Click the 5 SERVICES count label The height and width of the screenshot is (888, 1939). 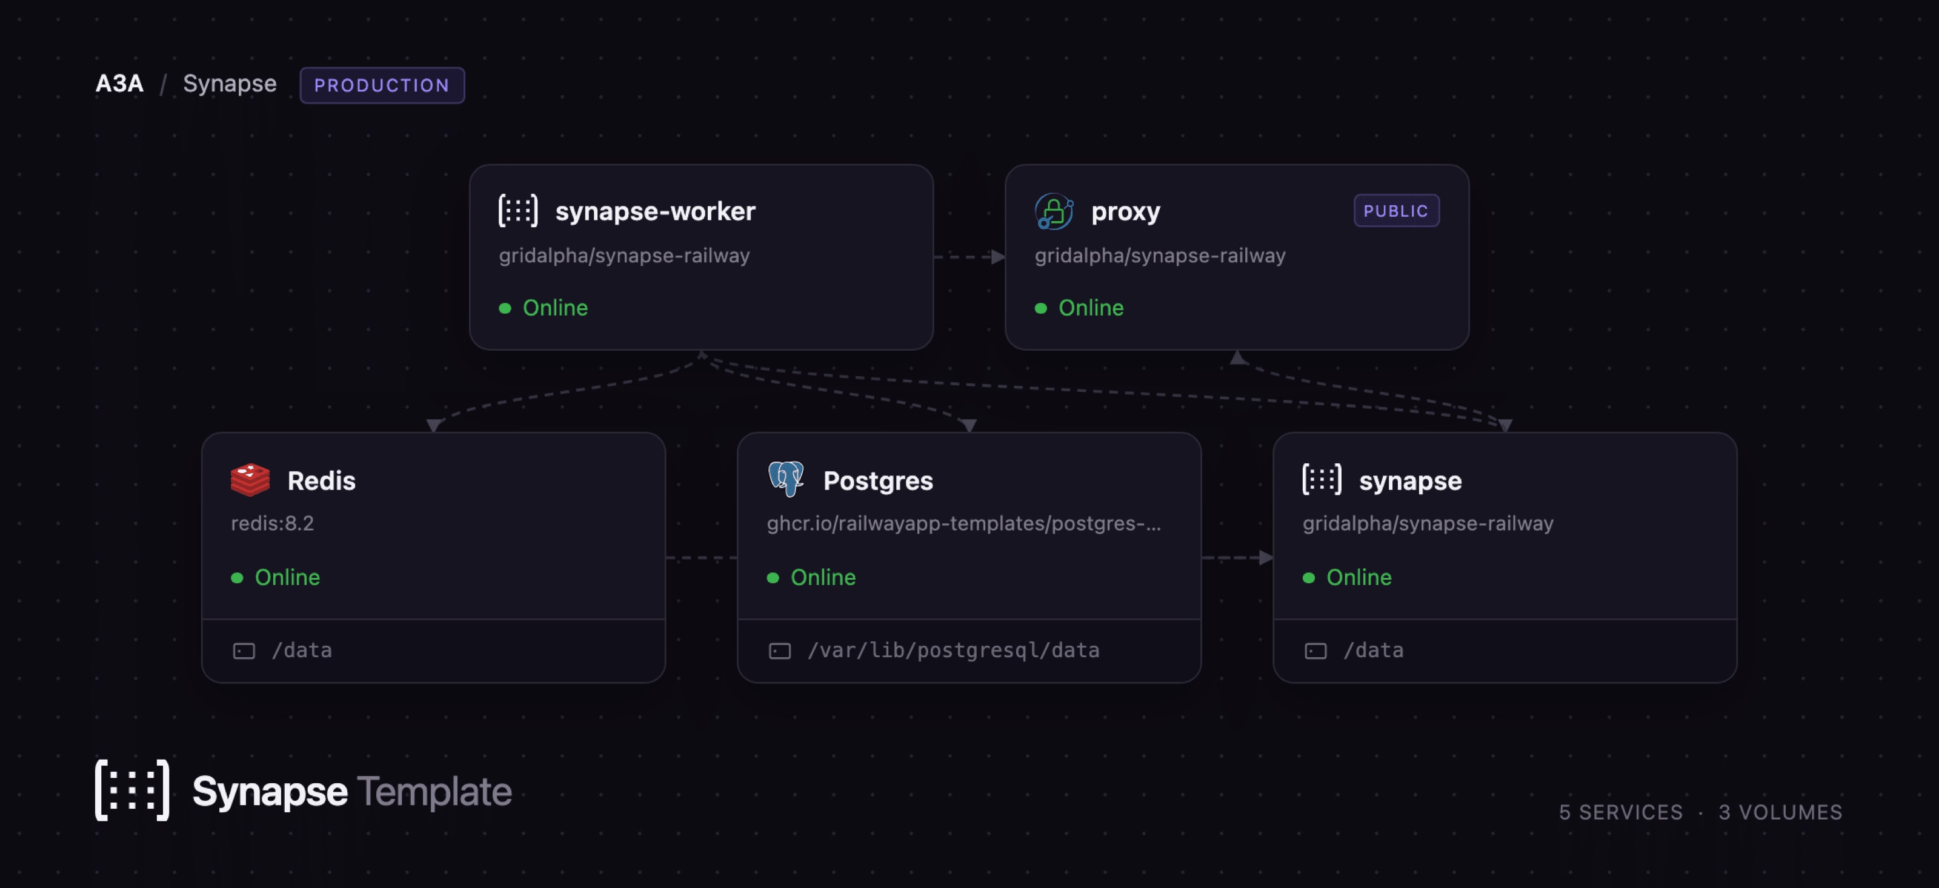(1621, 813)
